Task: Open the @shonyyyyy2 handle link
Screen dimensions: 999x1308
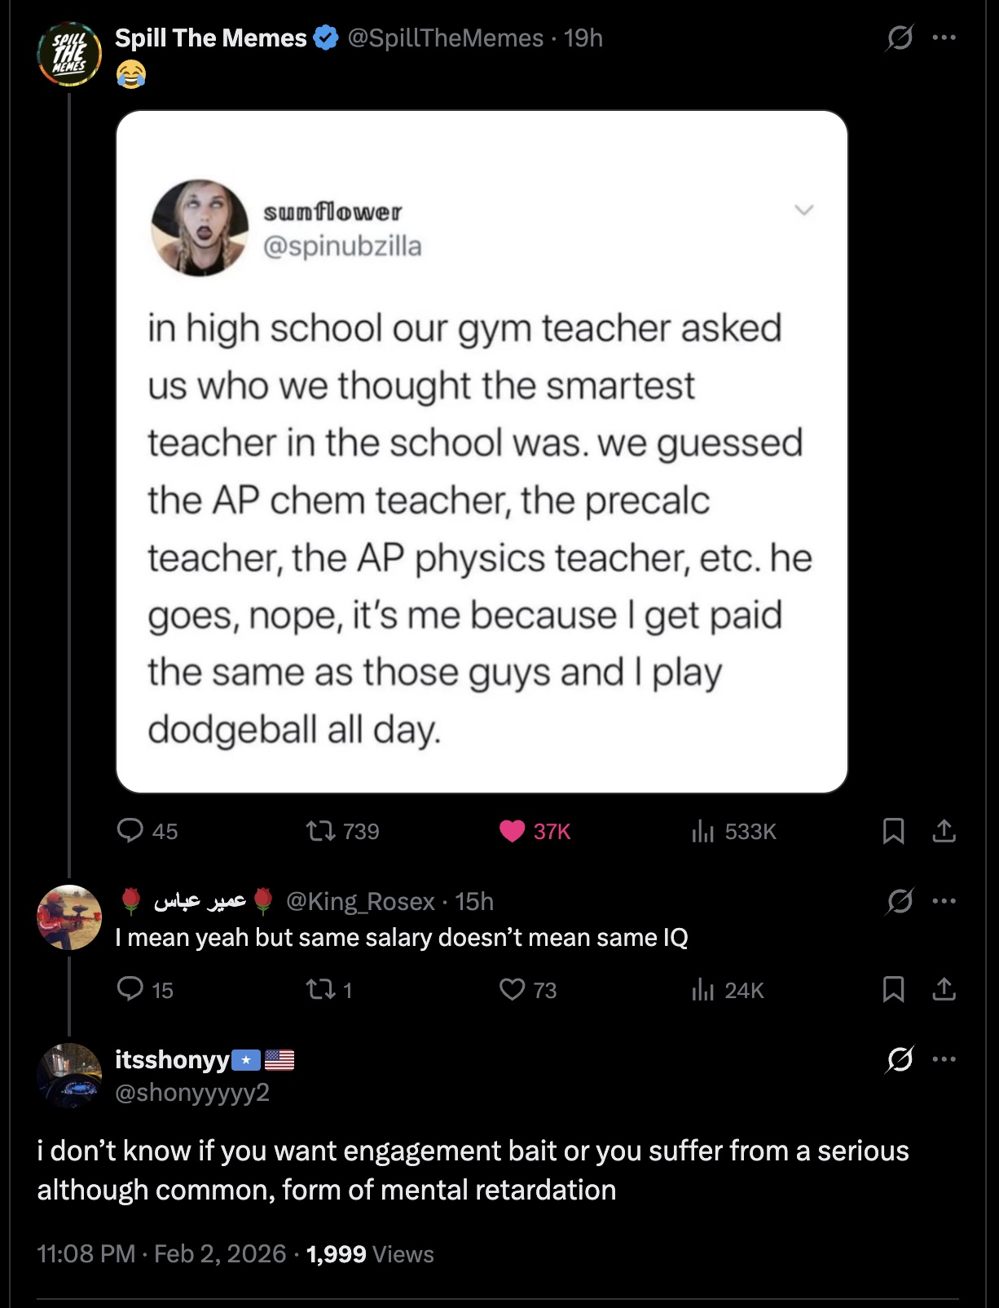Action: [x=192, y=1092]
